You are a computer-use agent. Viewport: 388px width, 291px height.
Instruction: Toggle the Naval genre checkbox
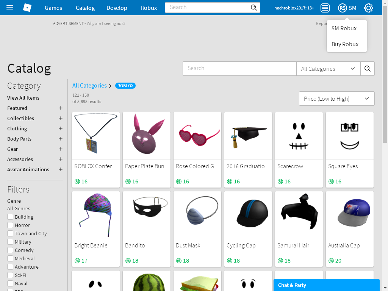pyautogui.click(x=10, y=283)
